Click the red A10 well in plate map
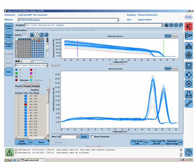The image size is (194, 162). 39,42
